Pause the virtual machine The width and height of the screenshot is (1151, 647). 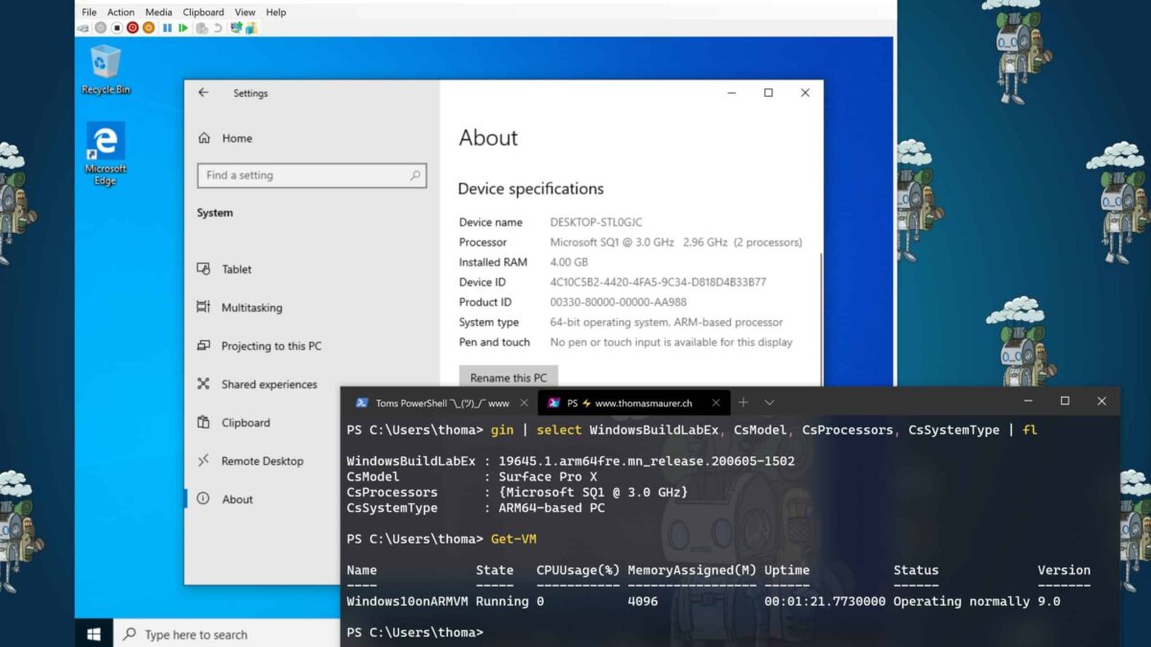[168, 28]
